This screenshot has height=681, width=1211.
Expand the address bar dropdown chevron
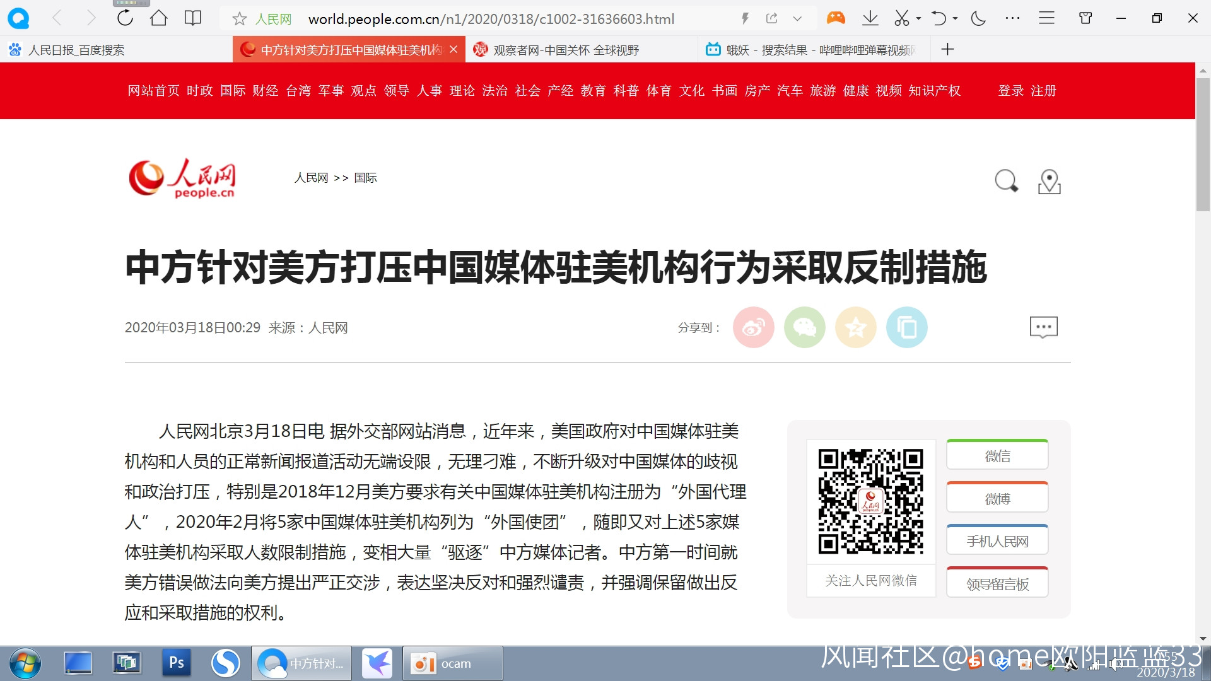point(797,19)
